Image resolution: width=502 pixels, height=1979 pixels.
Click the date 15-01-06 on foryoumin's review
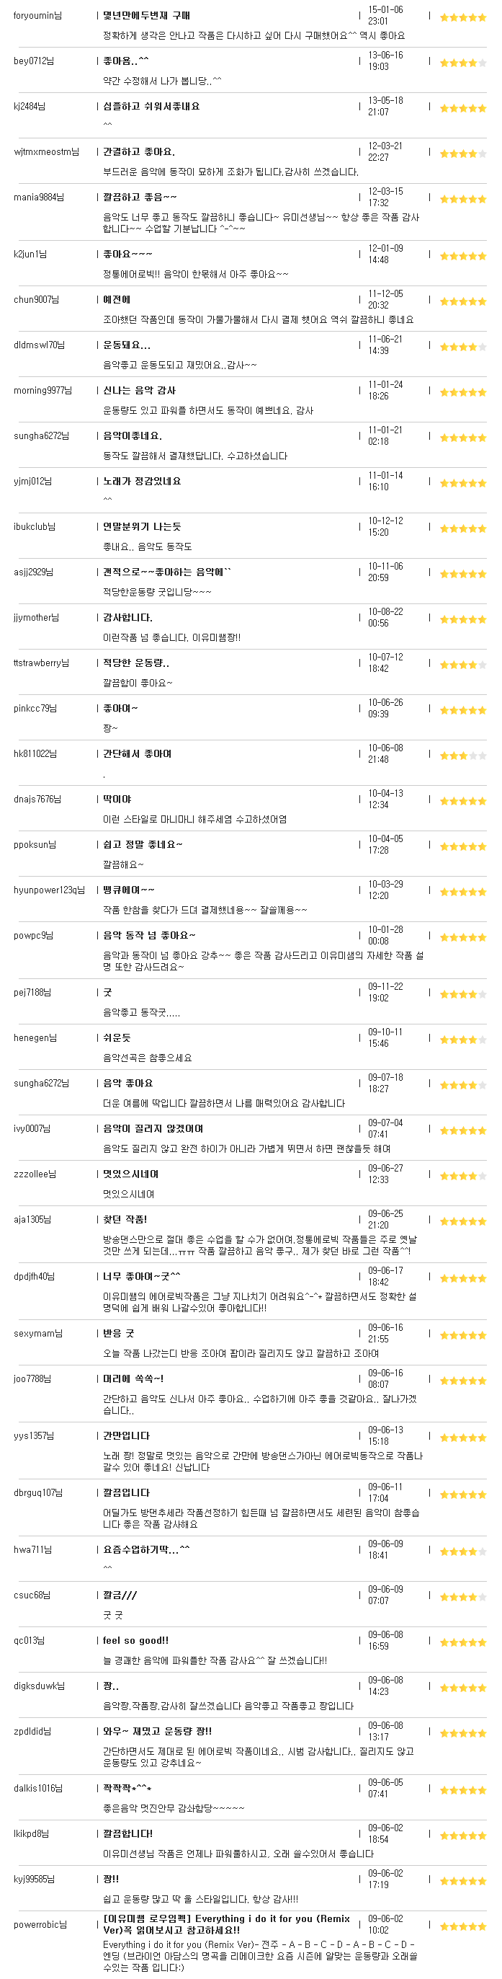pos(385,10)
